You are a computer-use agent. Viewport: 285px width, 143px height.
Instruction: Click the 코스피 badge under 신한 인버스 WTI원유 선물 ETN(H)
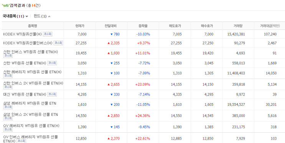tap(8, 56)
